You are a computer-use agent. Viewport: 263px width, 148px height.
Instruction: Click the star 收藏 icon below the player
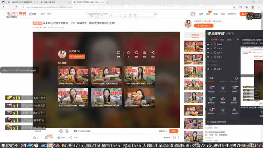59,137
